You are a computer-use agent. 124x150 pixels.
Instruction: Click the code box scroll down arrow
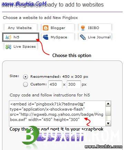[108, 123]
